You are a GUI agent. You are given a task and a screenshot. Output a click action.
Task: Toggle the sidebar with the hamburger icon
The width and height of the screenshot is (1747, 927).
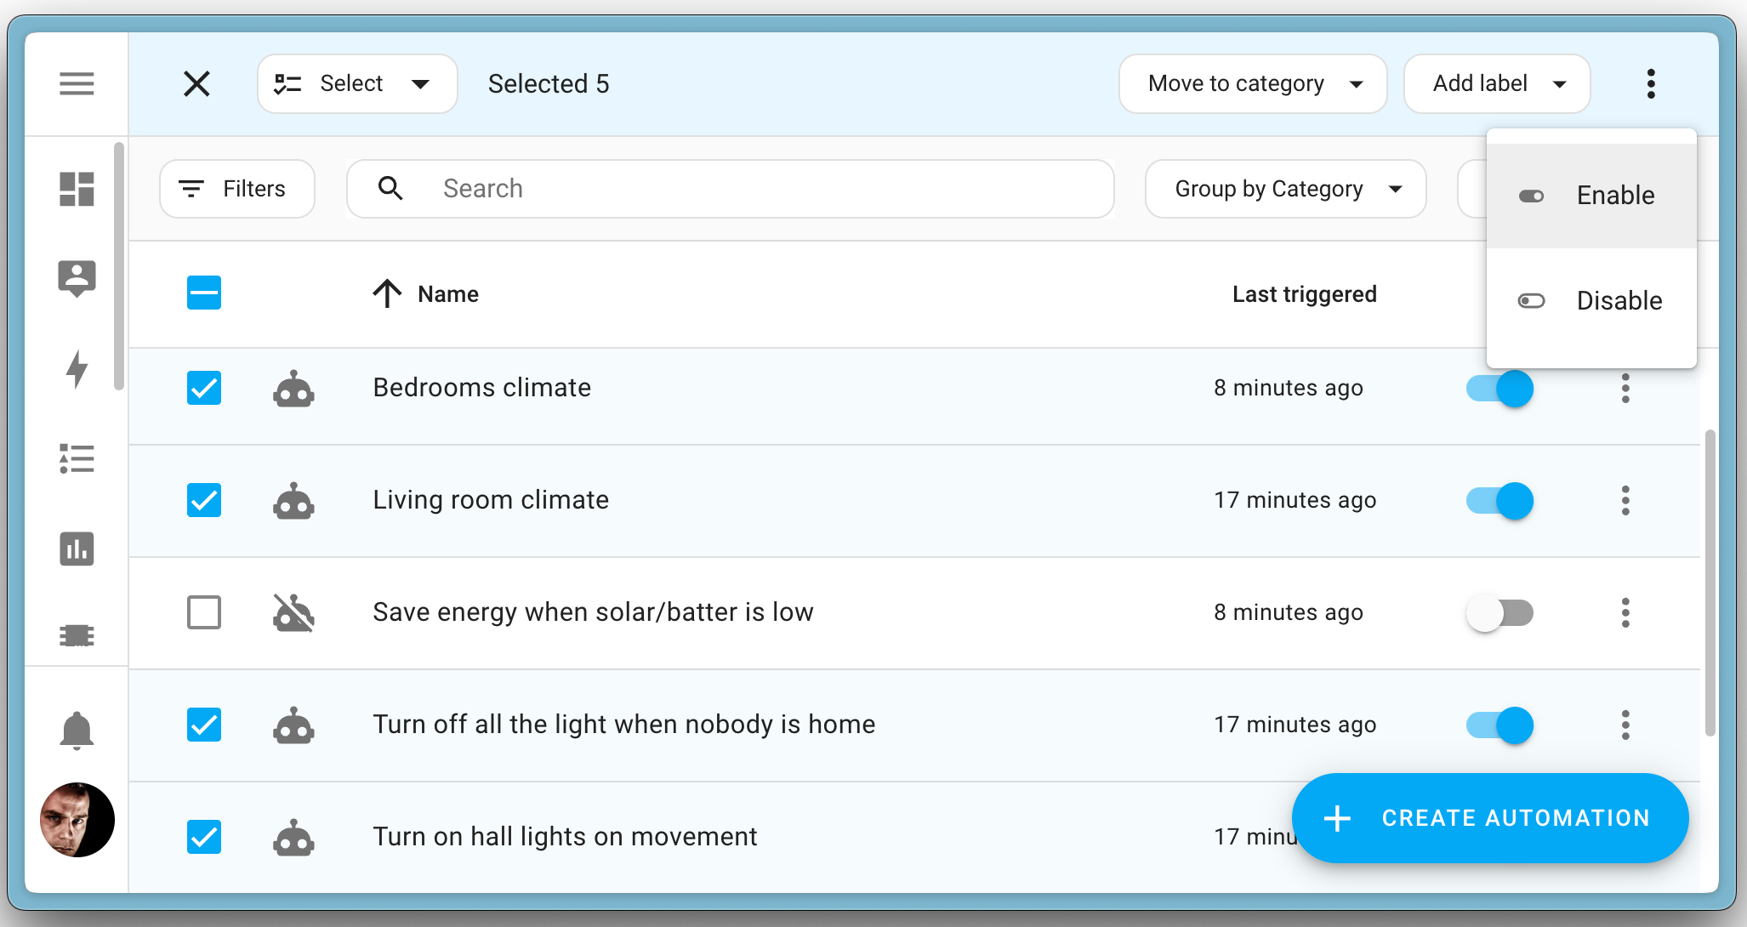[77, 83]
